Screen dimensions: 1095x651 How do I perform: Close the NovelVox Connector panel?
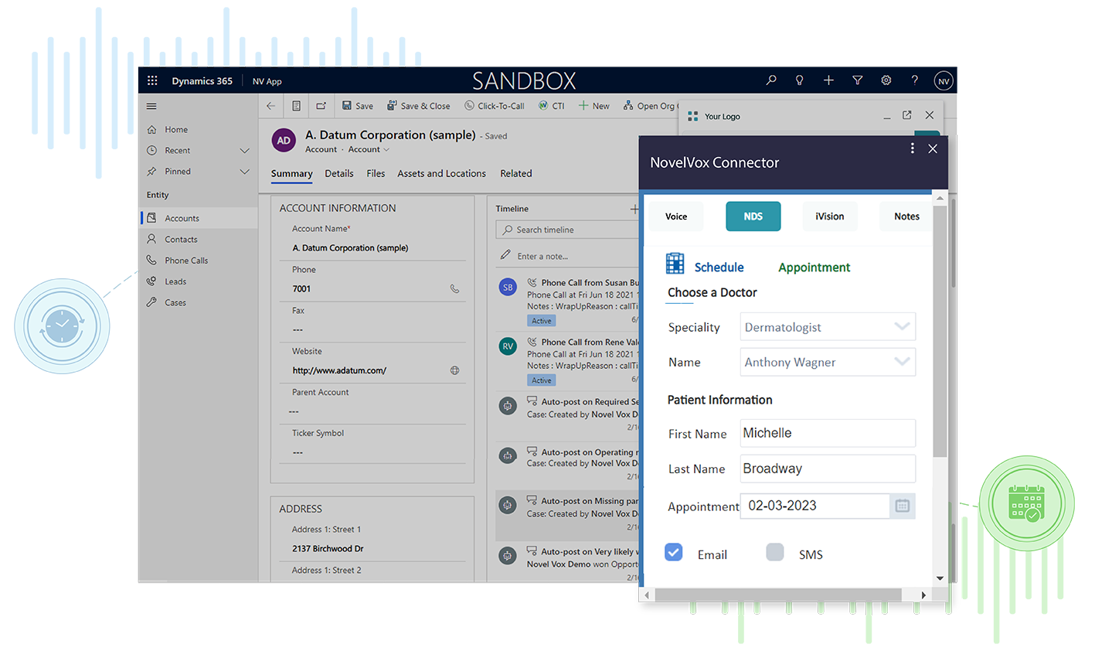[933, 148]
